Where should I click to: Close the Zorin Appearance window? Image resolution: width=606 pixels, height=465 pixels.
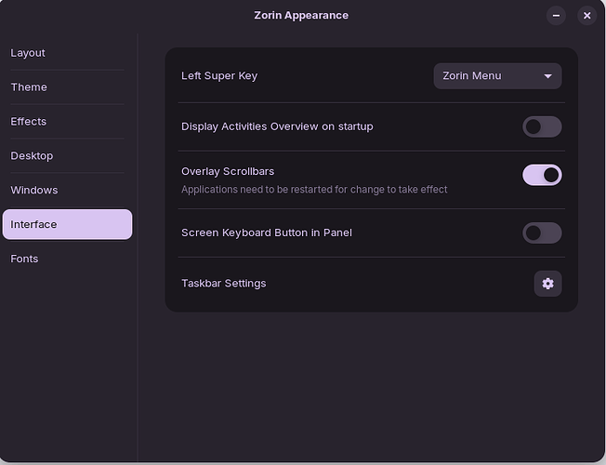[x=586, y=16]
